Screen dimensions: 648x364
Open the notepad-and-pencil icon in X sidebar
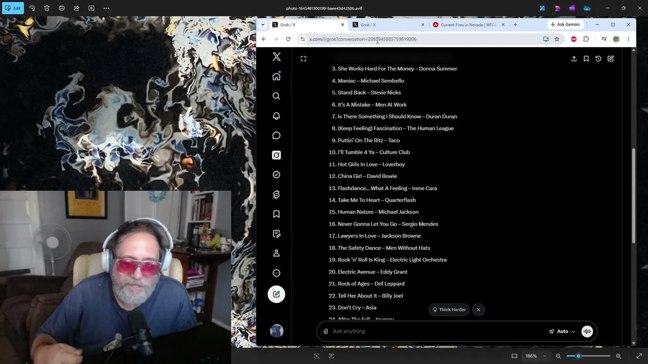pos(276,234)
